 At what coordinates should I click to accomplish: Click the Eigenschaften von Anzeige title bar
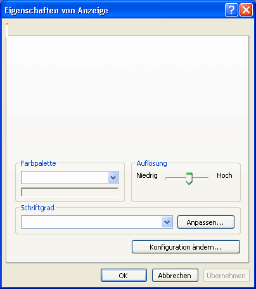(x=114, y=10)
